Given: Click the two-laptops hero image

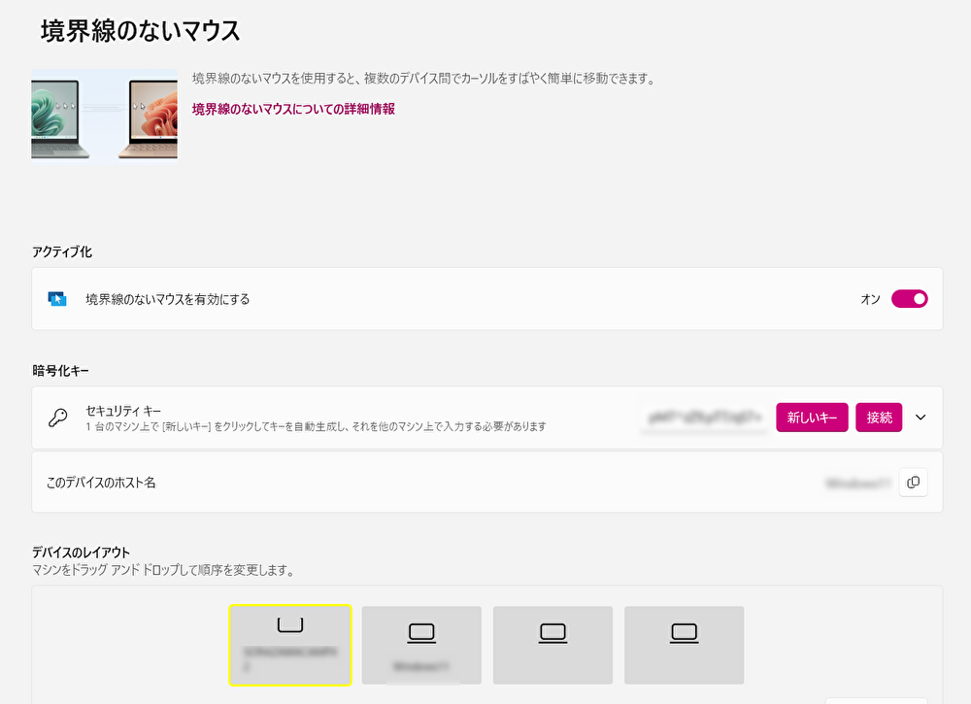Looking at the screenshot, I should (104, 114).
